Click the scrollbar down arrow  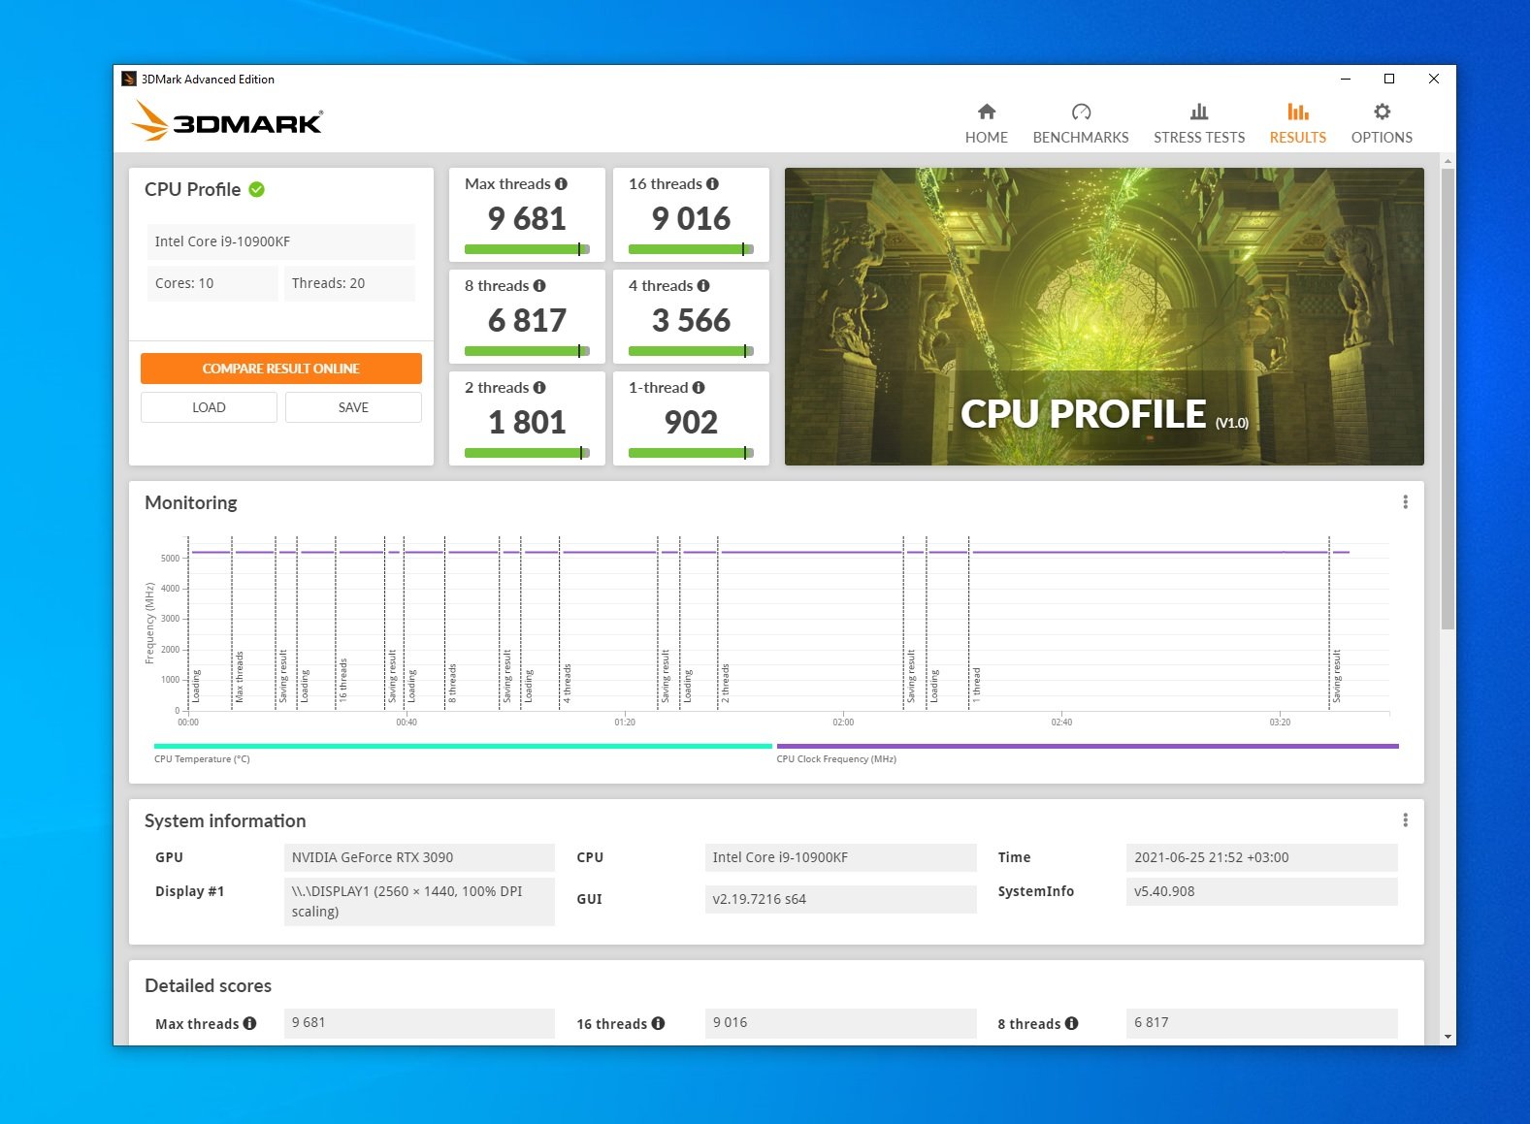1448,1037
